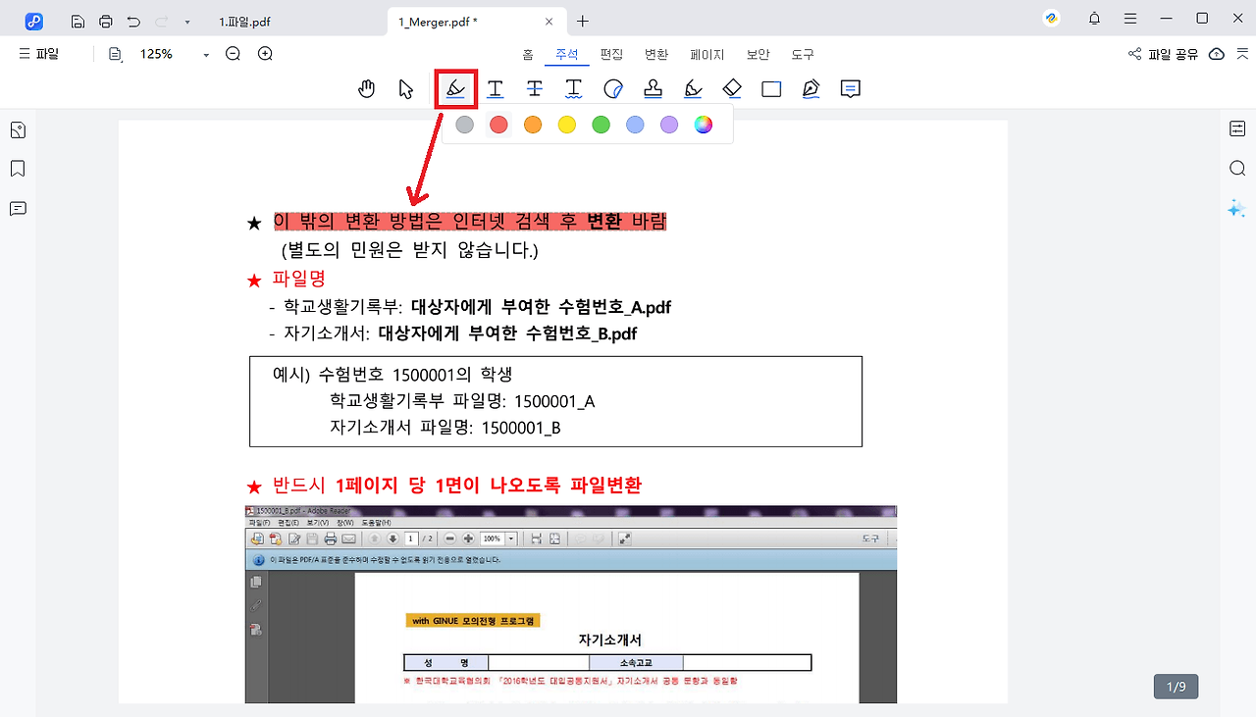Image resolution: width=1256 pixels, height=717 pixels.
Task: Pick the purple highlight color
Action: pyautogui.click(x=669, y=125)
